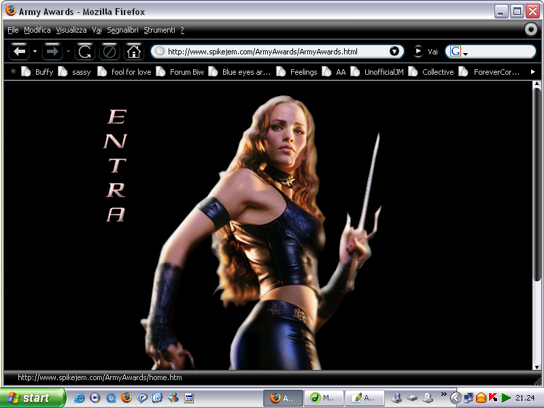544x408 pixels.
Task: Open the flat disk drive icon in taskbar toolbar
Action: pos(412,398)
